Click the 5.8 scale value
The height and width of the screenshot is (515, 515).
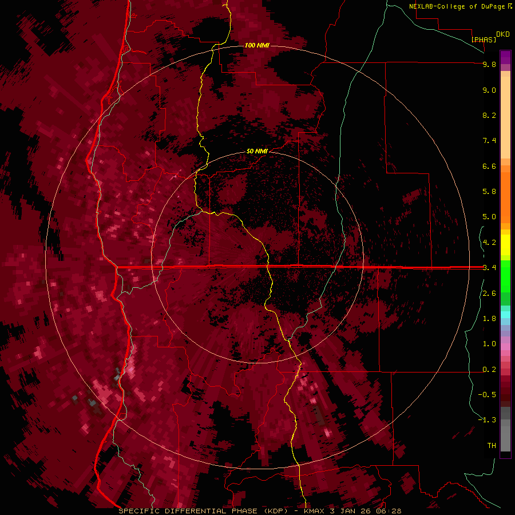click(489, 192)
